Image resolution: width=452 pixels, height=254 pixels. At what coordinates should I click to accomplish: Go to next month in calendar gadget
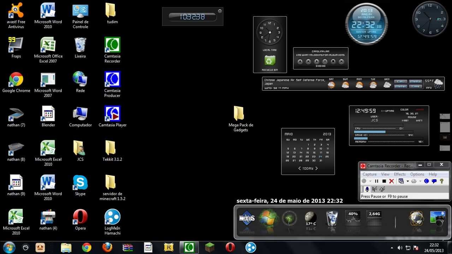click(316, 168)
